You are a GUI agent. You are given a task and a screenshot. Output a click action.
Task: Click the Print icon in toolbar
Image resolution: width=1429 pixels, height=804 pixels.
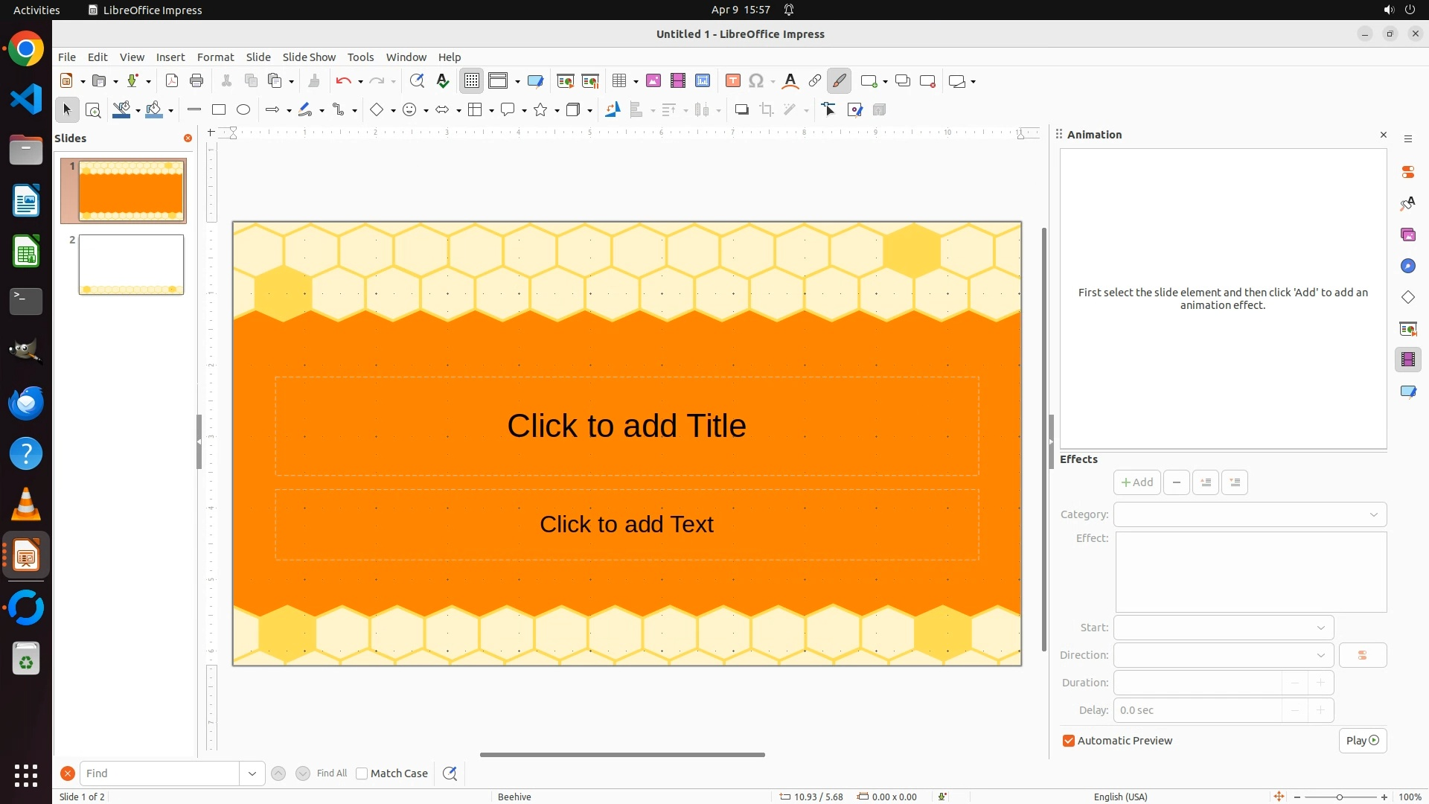(196, 81)
